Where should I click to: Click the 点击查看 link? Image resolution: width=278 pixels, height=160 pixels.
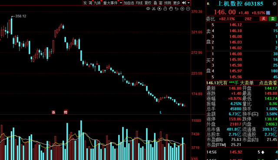pyautogui.click(x=268, y=83)
